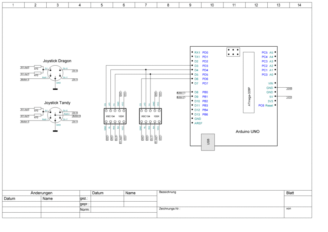The width and height of the screenshot is (328, 232).
Task: Click the AREF pin label
Action: point(198,123)
